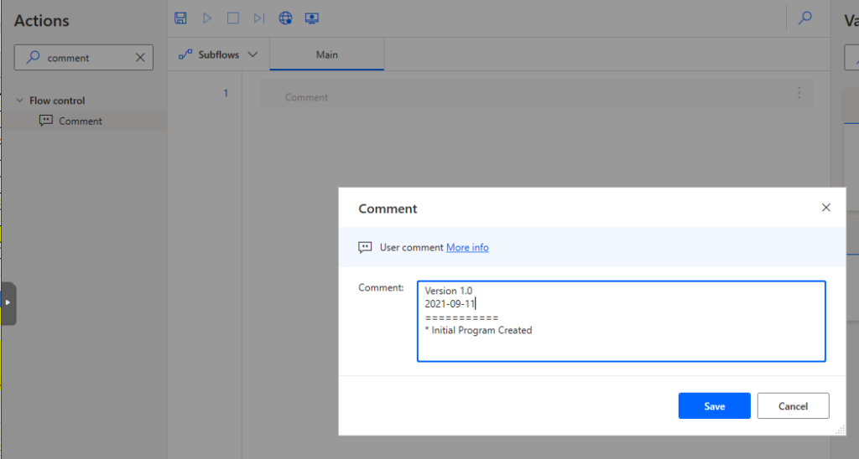Open the Subflows dropdown
This screenshot has width=859, height=459.
[218, 54]
